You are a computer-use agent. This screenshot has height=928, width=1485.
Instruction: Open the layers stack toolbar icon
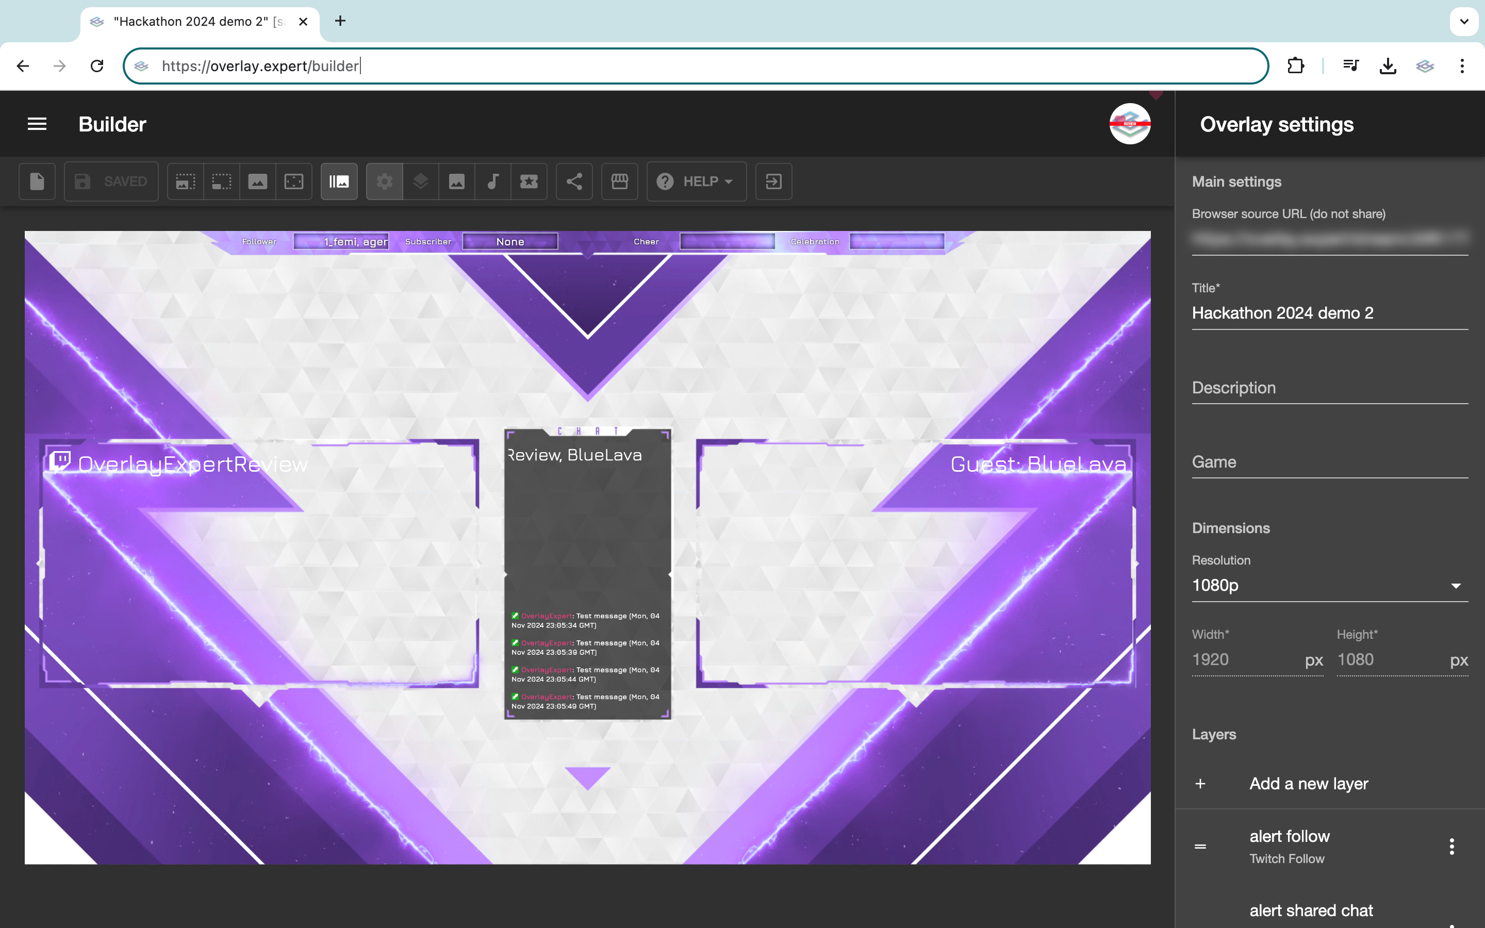click(x=420, y=181)
